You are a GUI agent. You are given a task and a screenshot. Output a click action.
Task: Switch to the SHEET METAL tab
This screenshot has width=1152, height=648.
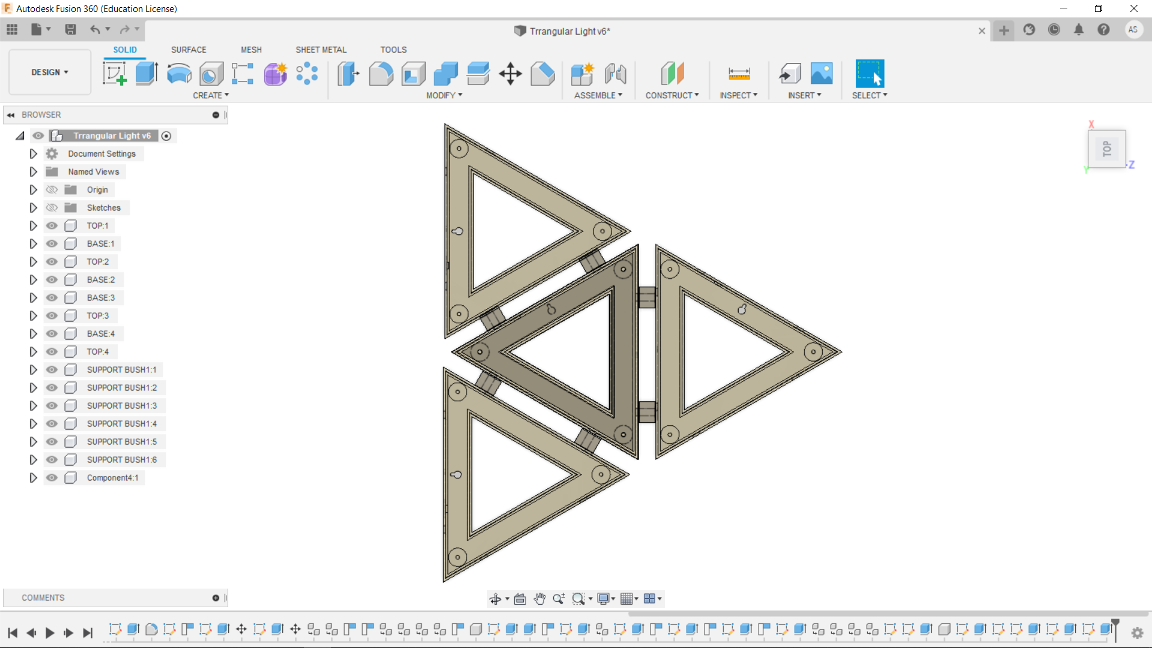321,50
